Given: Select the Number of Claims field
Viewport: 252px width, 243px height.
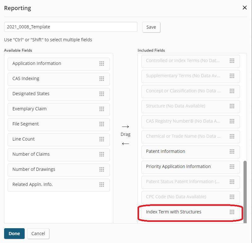Looking at the screenshot, I should [x=59, y=155].
